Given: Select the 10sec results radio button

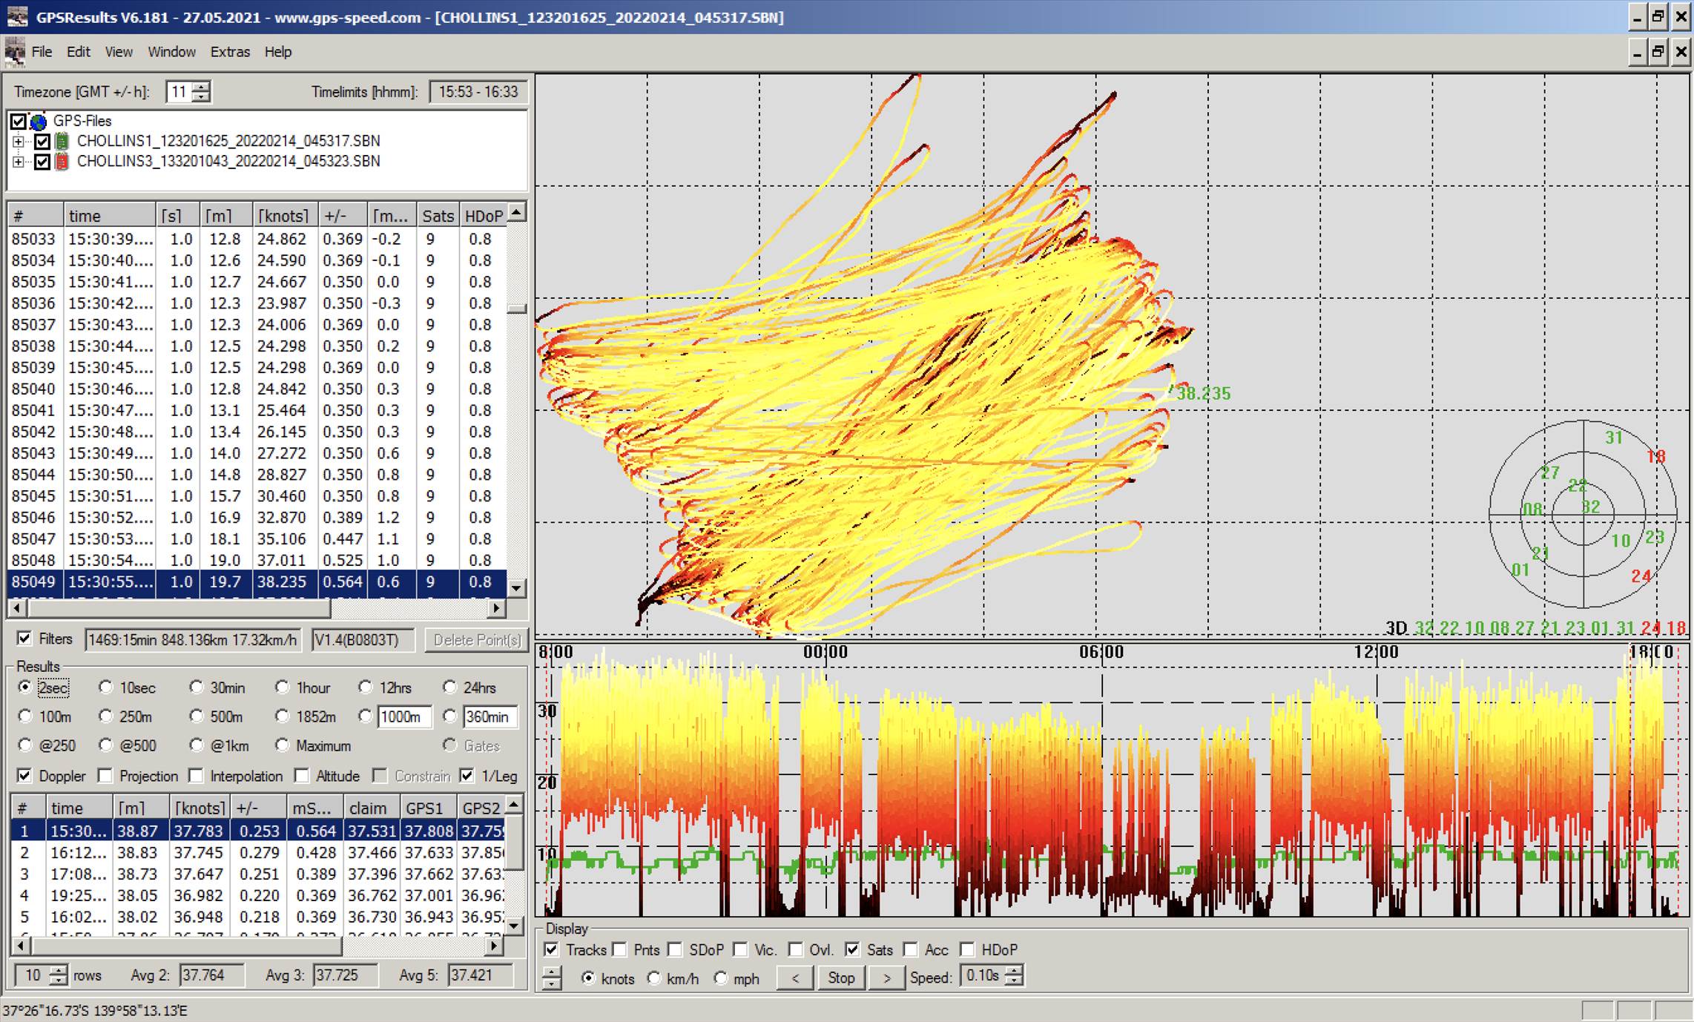Looking at the screenshot, I should tap(106, 688).
